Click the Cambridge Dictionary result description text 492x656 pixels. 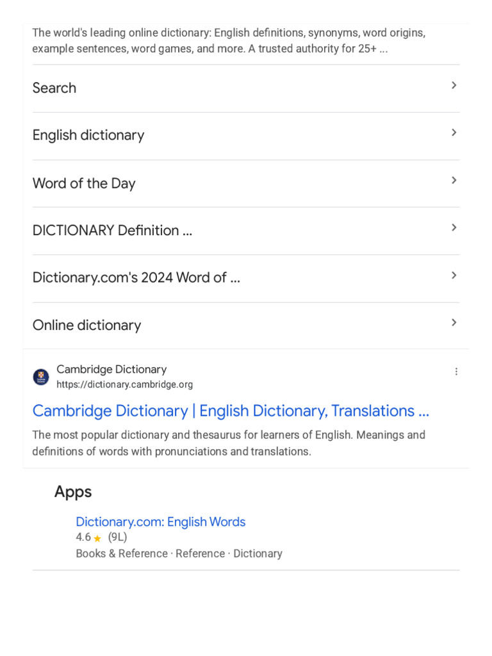tap(229, 443)
